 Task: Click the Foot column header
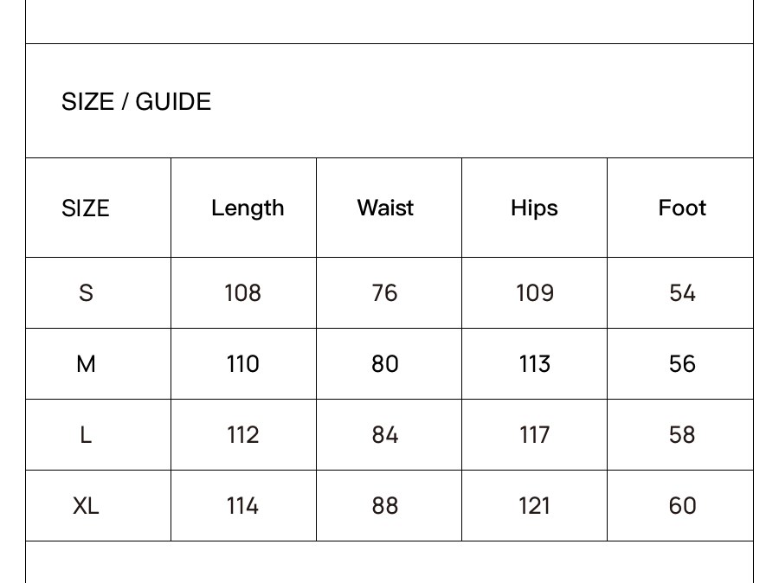682,208
